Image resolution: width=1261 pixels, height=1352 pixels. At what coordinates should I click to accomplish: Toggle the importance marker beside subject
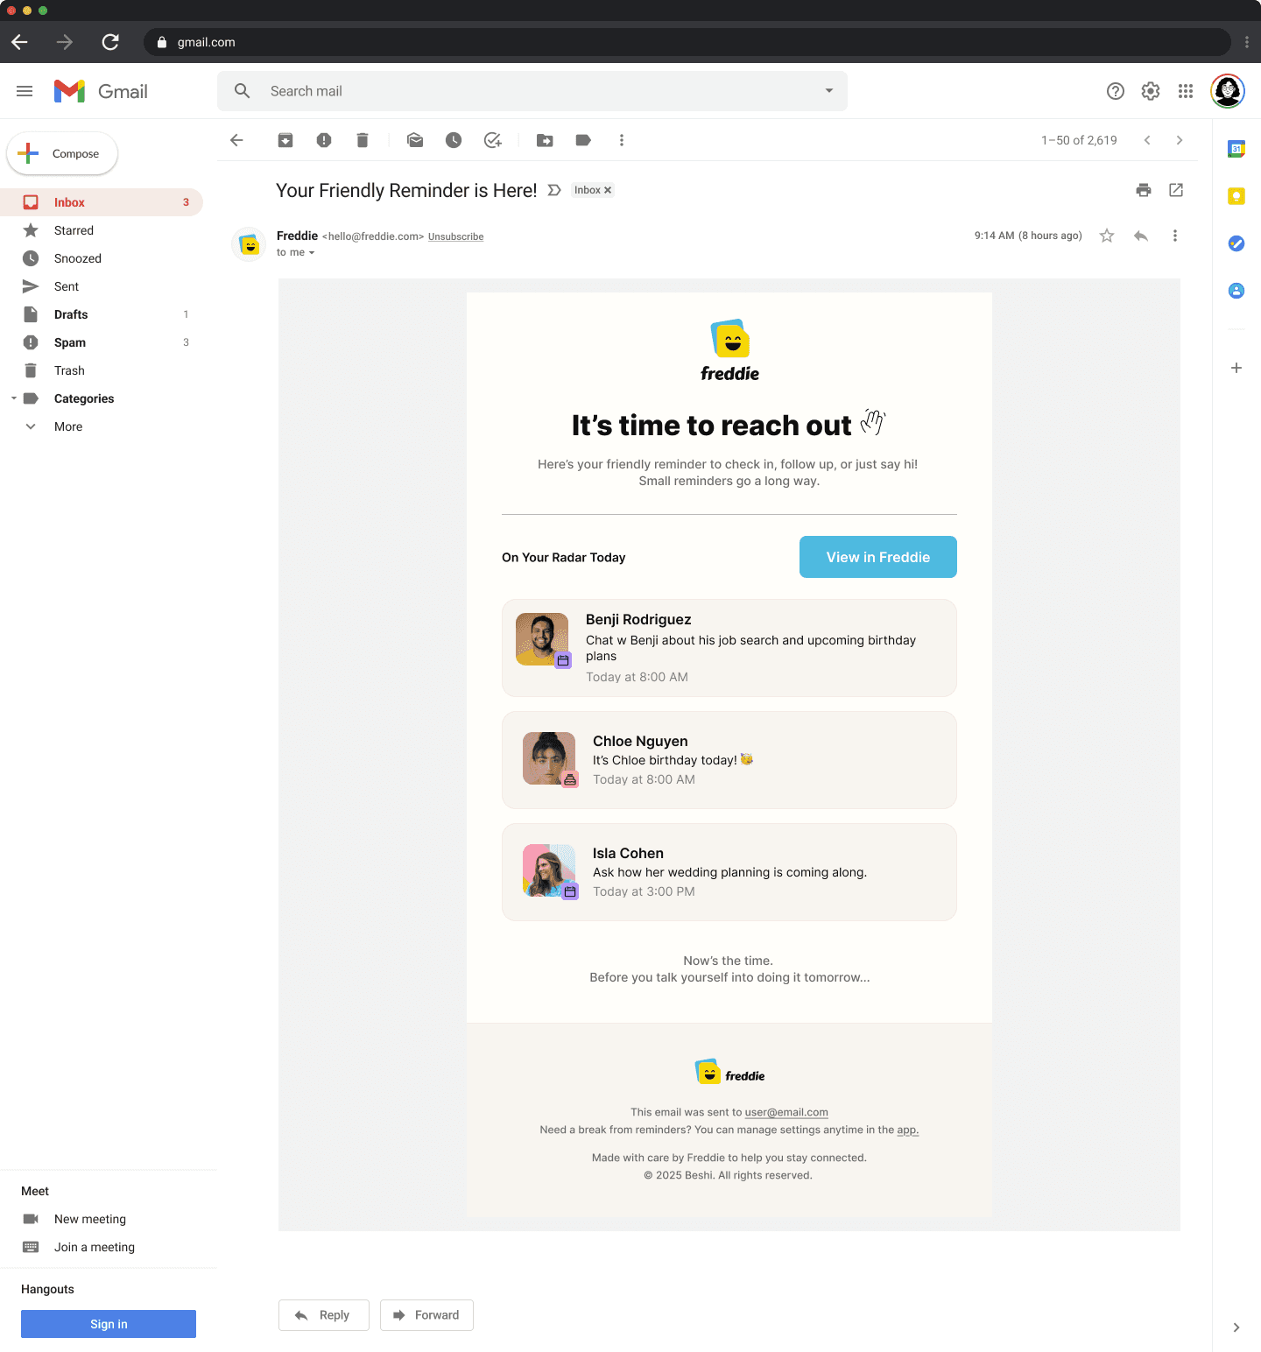[x=554, y=190]
